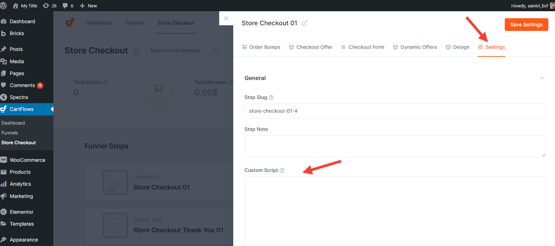Collapse the General section

click(x=542, y=78)
